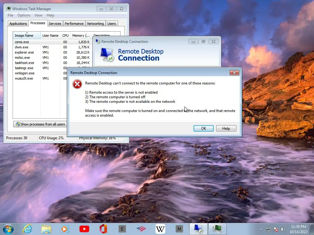This screenshot has height=235, width=314.
Task: Switch to the Services tab
Action: coord(55,24)
